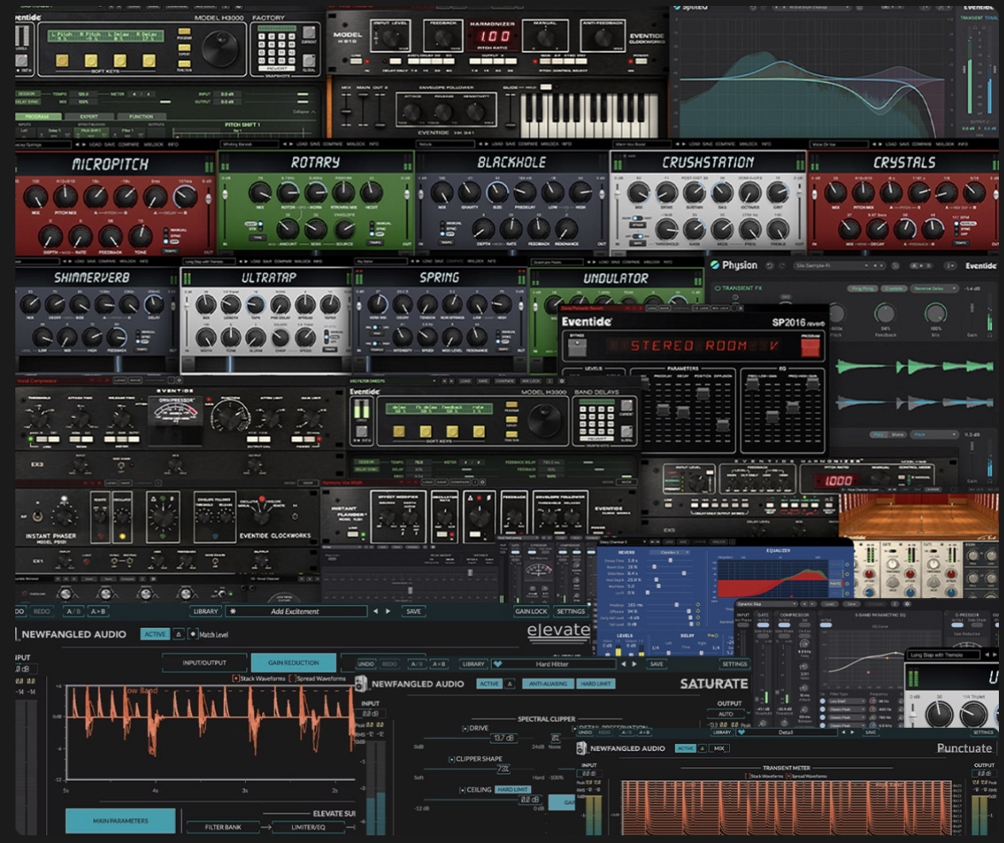The image size is (1004, 843).
Task: Click the INPUT value field in Saturate
Action: (x=371, y=713)
